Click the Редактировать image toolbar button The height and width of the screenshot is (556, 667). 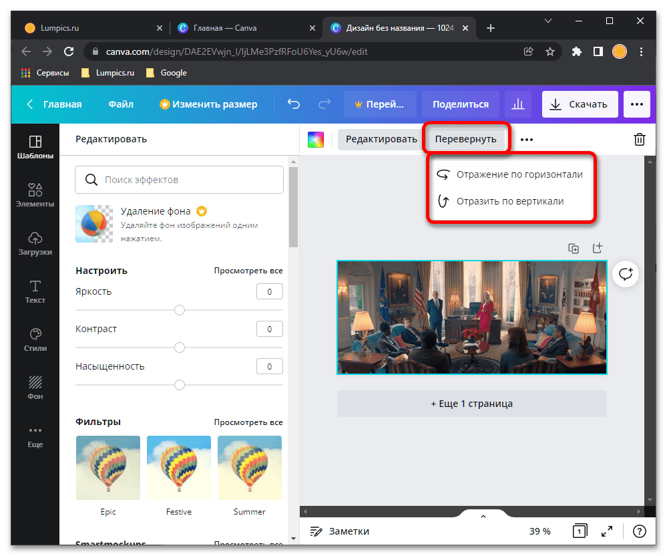click(381, 139)
